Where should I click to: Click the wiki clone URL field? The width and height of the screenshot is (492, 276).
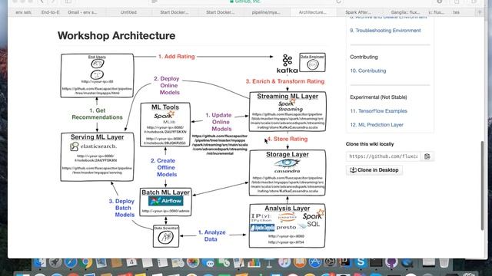pos(384,156)
